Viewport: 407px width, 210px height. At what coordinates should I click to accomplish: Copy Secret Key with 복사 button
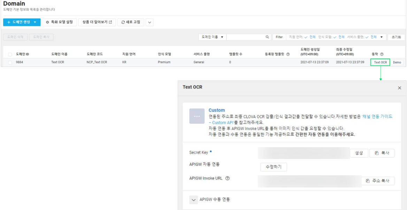click(382, 153)
